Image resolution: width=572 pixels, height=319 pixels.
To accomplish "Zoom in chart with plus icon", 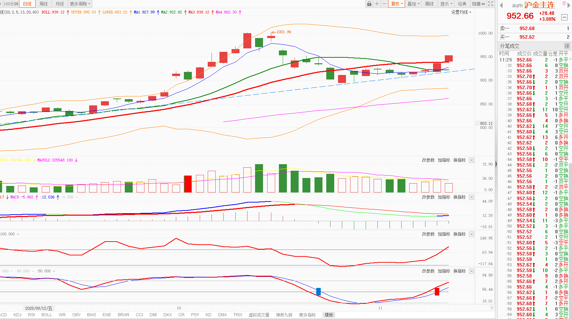I will (377, 4).
